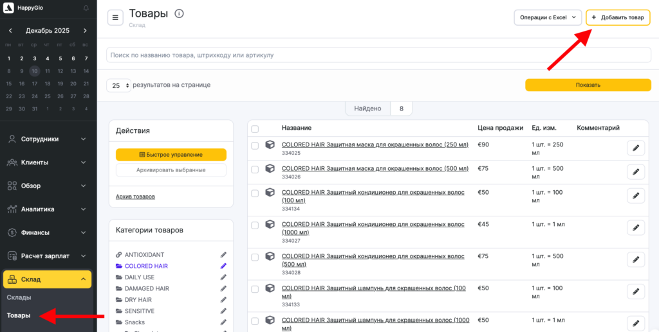This screenshot has height=332, width=659.
Task: Edit the DAILY USE category pencil icon
Action: click(223, 277)
